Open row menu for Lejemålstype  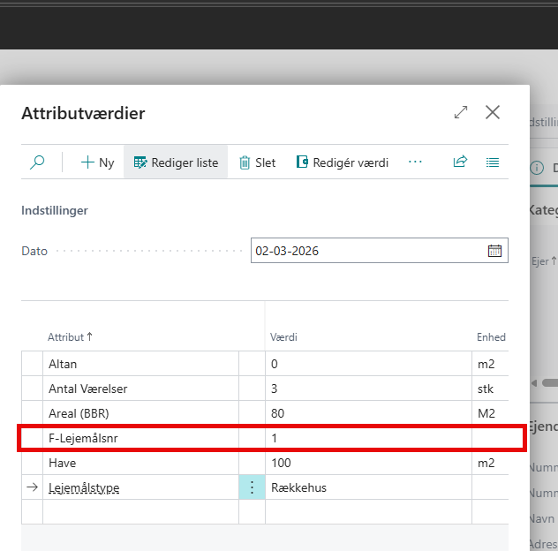pyautogui.click(x=252, y=487)
